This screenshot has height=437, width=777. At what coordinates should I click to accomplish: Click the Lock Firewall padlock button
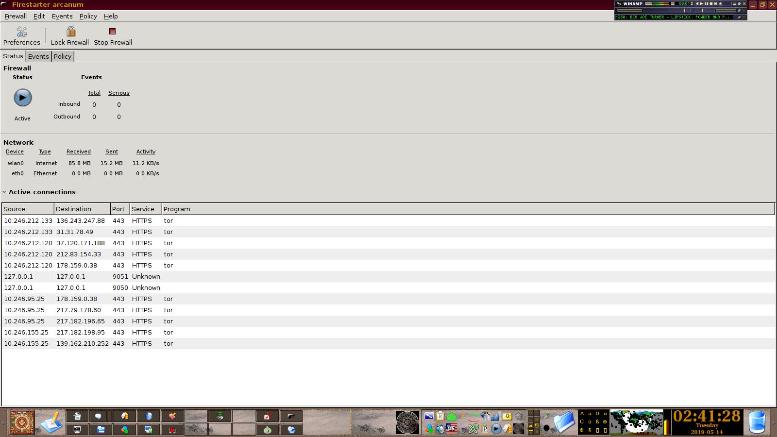70,36
